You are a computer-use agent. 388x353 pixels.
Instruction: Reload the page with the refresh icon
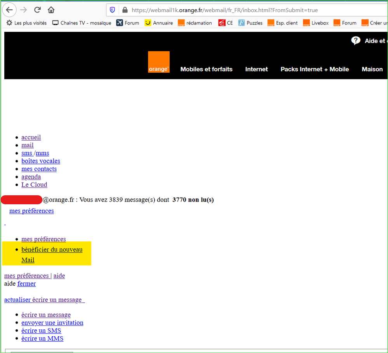click(x=37, y=10)
